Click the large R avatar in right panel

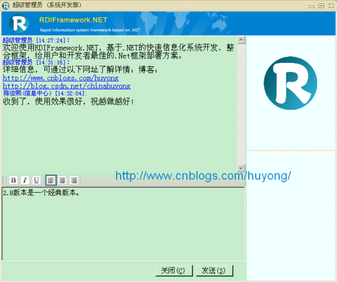290,83
